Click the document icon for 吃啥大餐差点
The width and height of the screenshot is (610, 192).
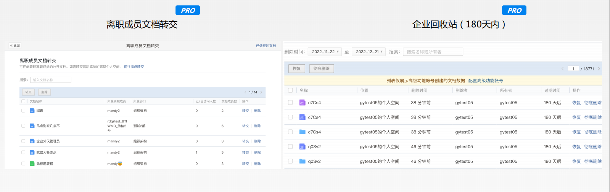click(32, 152)
